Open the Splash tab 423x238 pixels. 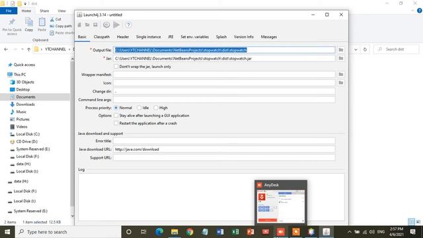(221, 37)
